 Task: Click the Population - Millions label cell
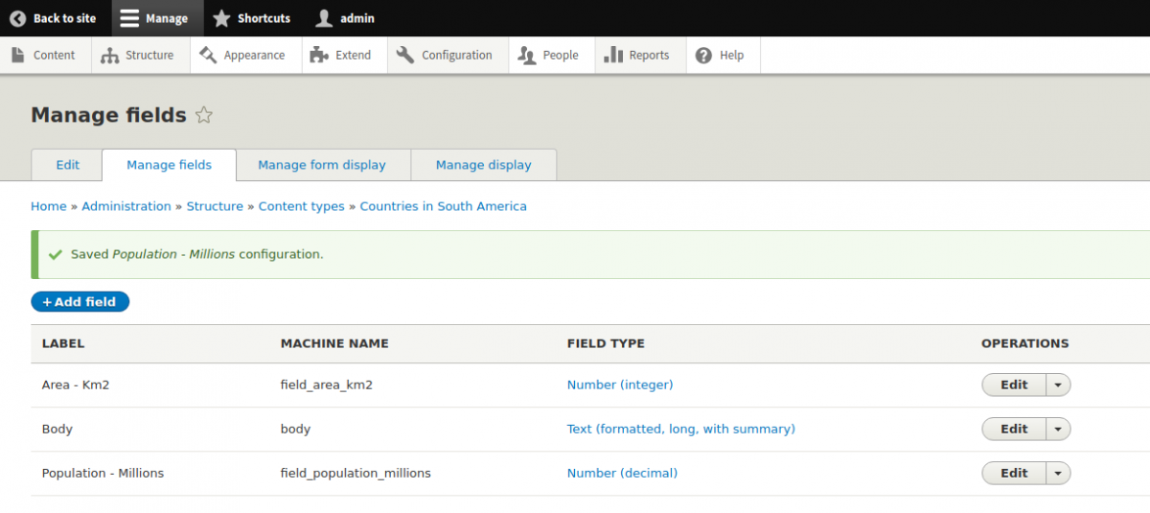point(103,473)
